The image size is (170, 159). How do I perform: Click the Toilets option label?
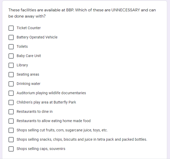click(22, 46)
